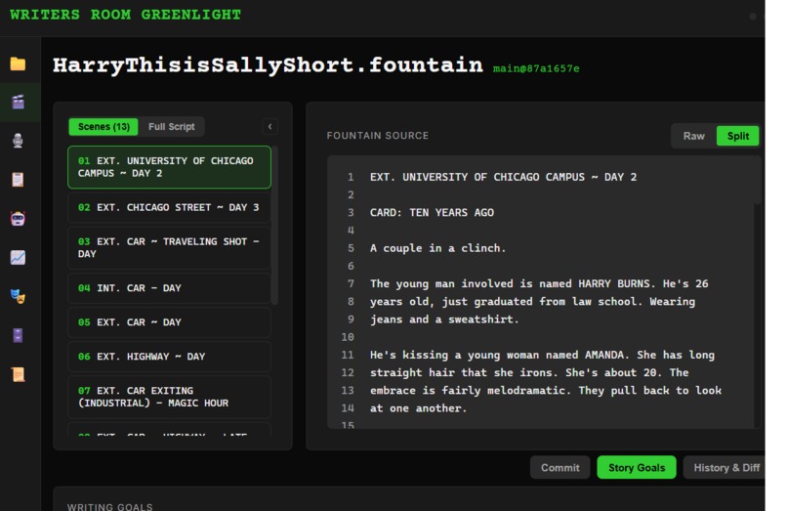Screen dimensions: 787x511
Task: Open the scroll document icon in sidebar
Action: pyautogui.click(x=18, y=374)
